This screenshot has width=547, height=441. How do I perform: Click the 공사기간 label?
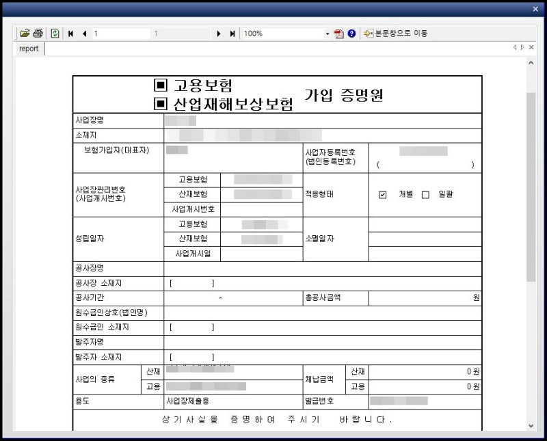tap(90, 297)
